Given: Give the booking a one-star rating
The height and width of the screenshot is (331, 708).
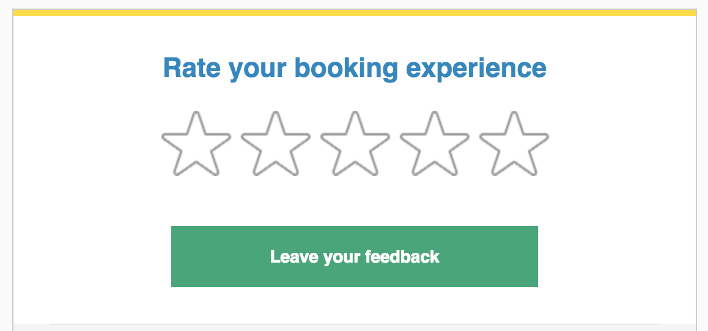Looking at the screenshot, I should point(196,144).
